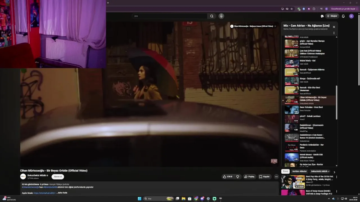This screenshot has height=202, width=360.
Task: Expand description with ...daha fazla
Action: pos(62,193)
